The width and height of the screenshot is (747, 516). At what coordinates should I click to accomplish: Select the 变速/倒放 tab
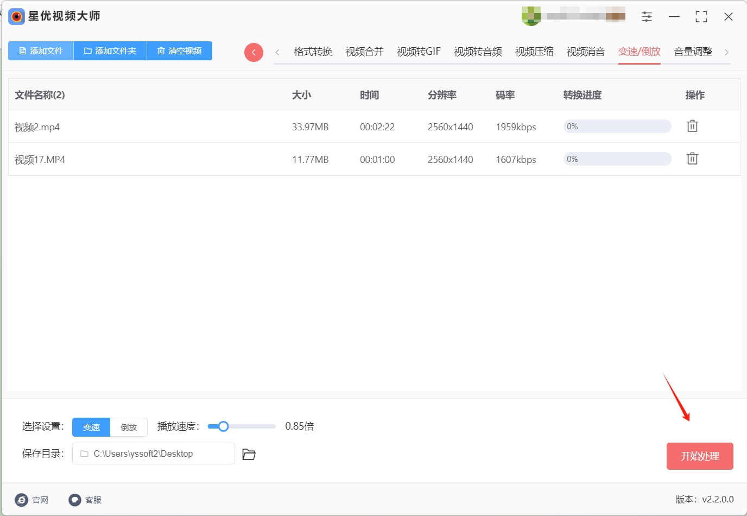tap(640, 52)
